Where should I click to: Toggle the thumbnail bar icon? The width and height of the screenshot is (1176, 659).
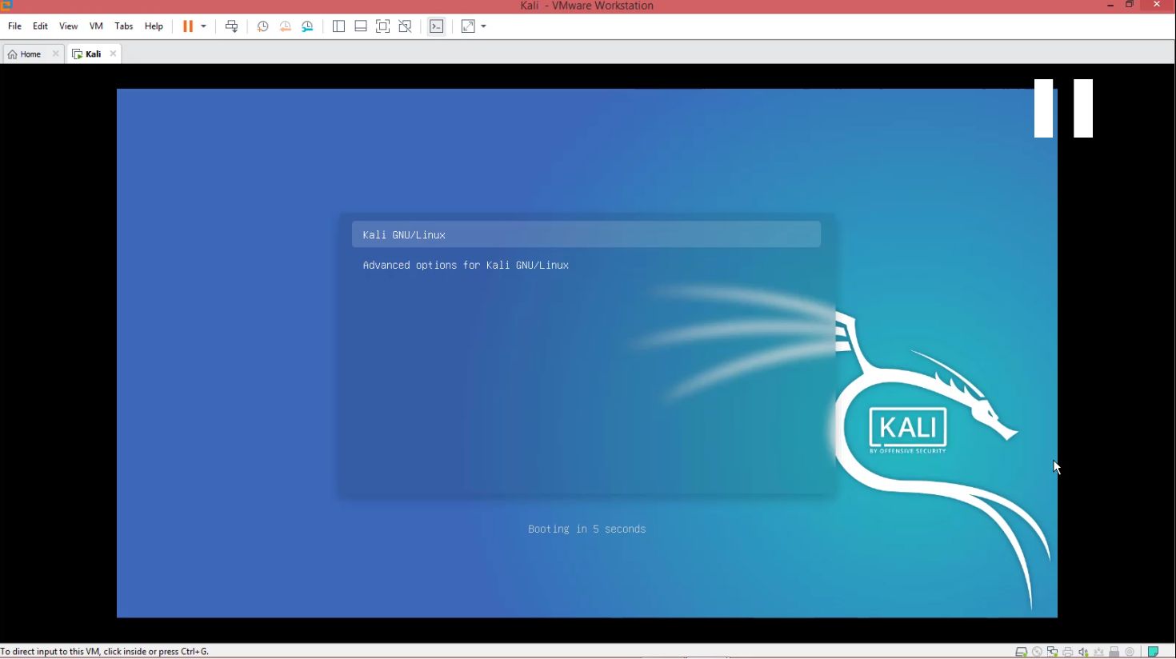[x=361, y=26]
